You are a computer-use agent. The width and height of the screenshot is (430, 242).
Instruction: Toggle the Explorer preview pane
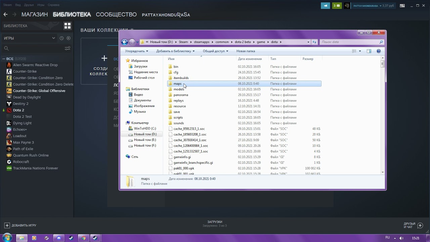click(369, 51)
